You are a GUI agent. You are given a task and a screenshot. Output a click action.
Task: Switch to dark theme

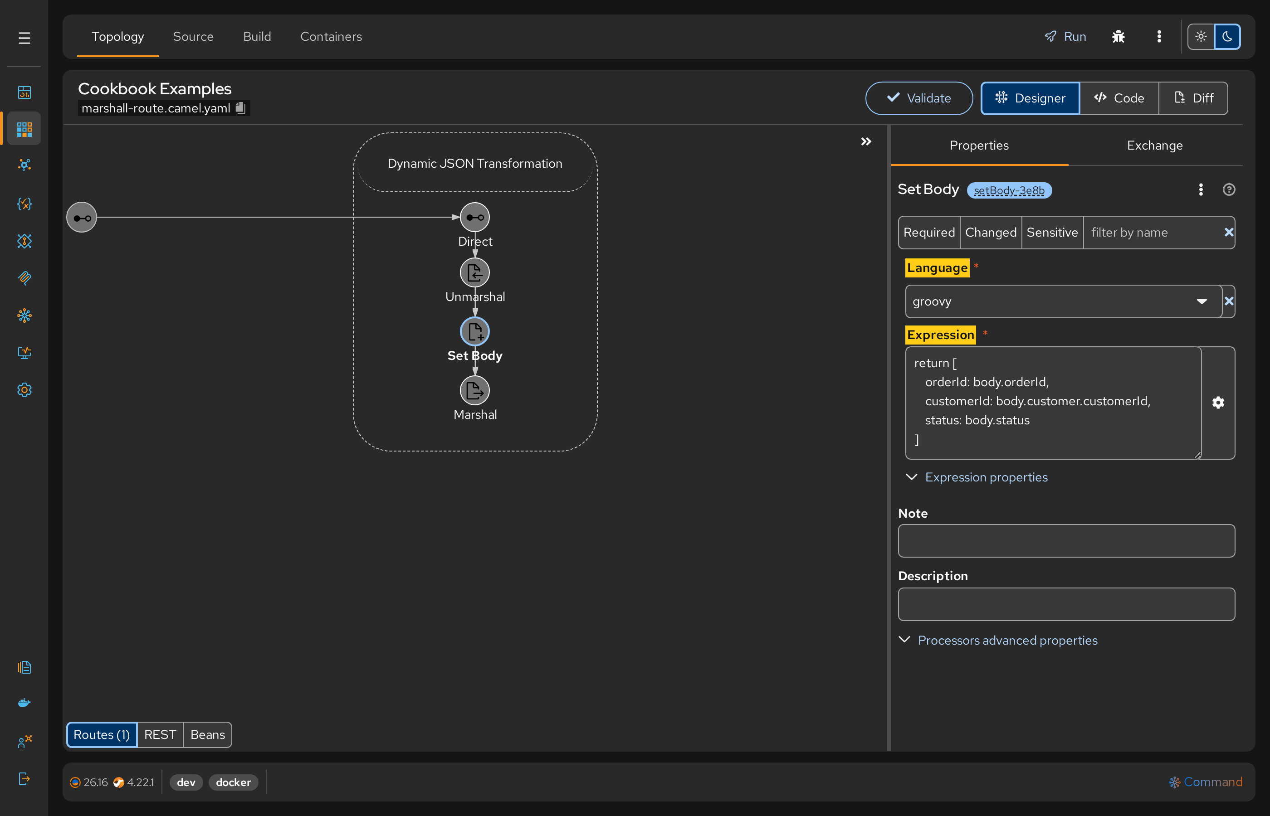click(1227, 37)
